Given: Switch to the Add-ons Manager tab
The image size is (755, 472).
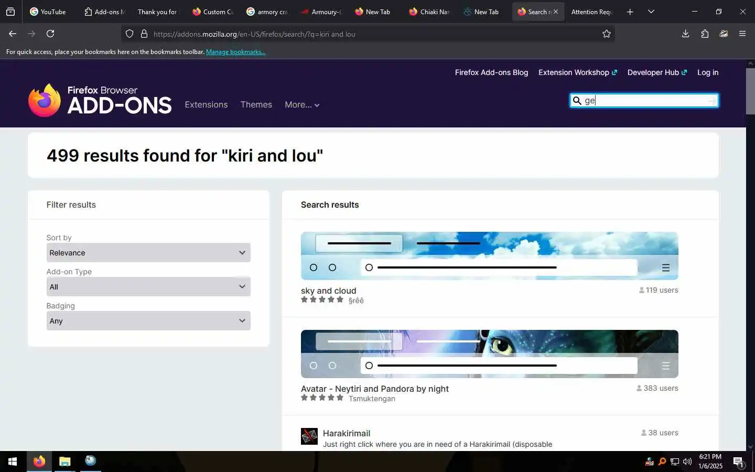Looking at the screenshot, I should [104, 12].
